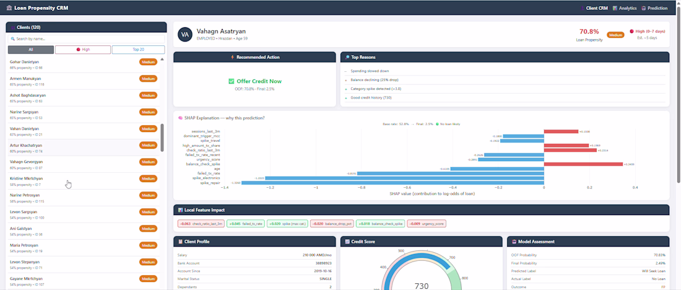
Task: Click the credit score gauge showing 730
Action: (x=422, y=270)
